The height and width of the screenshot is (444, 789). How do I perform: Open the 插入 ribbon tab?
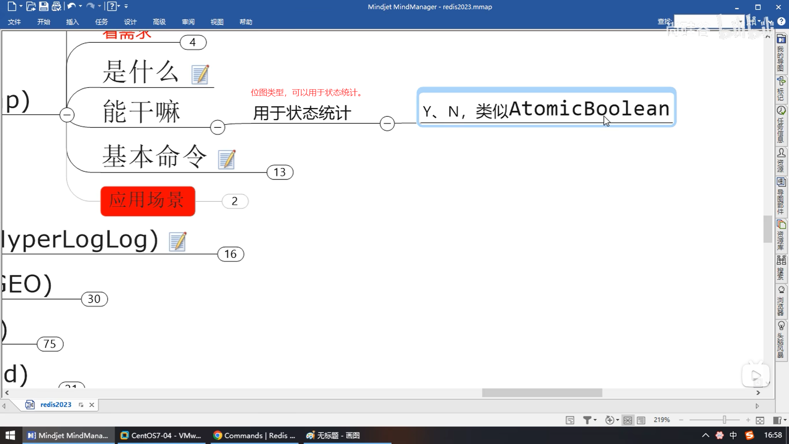(72, 22)
